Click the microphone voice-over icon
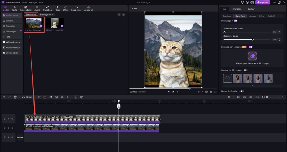The image size is (287, 152). click(x=229, y=97)
